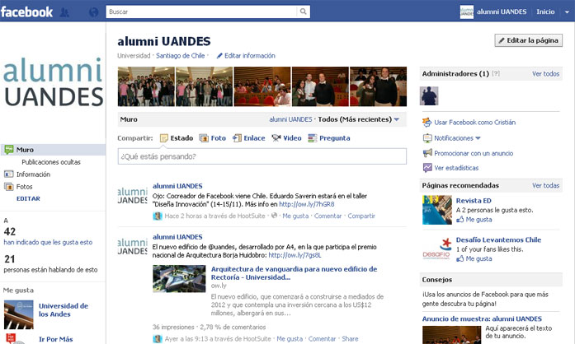Image resolution: width=575 pixels, height=344 pixels.
Task: Select Estado share option
Action: [177, 138]
